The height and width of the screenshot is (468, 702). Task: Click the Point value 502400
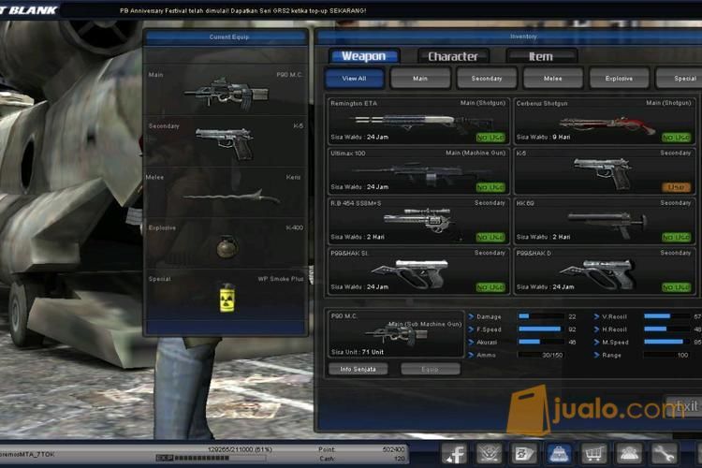click(x=393, y=449)
